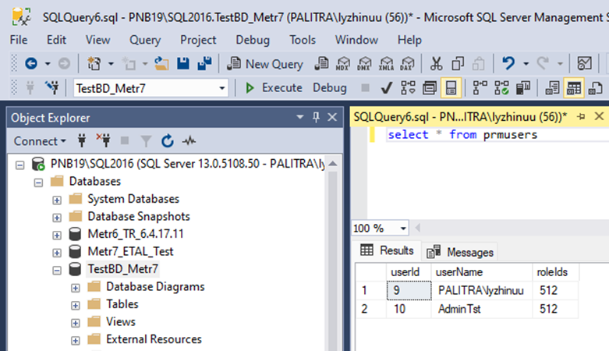Click the Save floppy disk icon
609x351 pixels.
pos(183,63)
